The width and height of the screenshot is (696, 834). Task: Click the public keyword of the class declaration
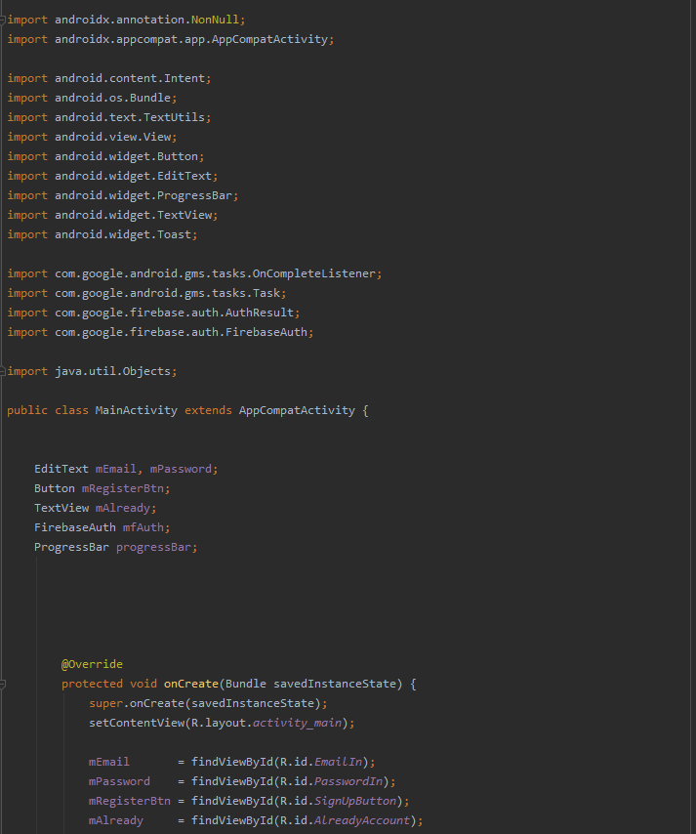[27, 410]
